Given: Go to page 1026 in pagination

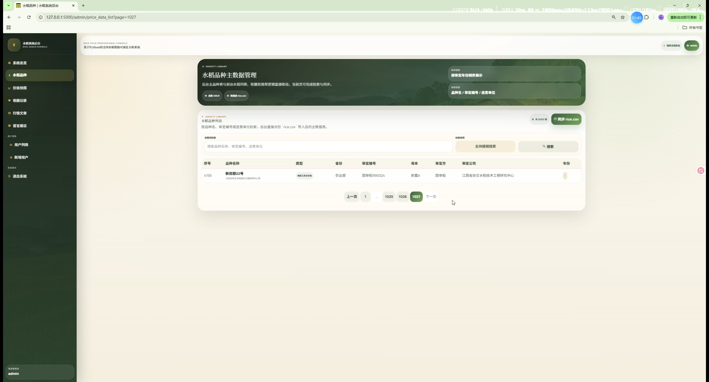Looking at the screenshot, I should pos(402,197).
